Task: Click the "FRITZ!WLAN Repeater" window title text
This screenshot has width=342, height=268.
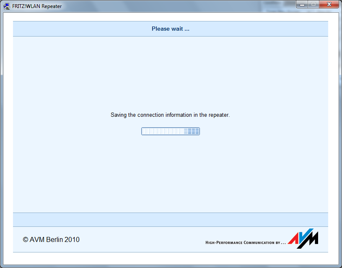Action: 37,6
